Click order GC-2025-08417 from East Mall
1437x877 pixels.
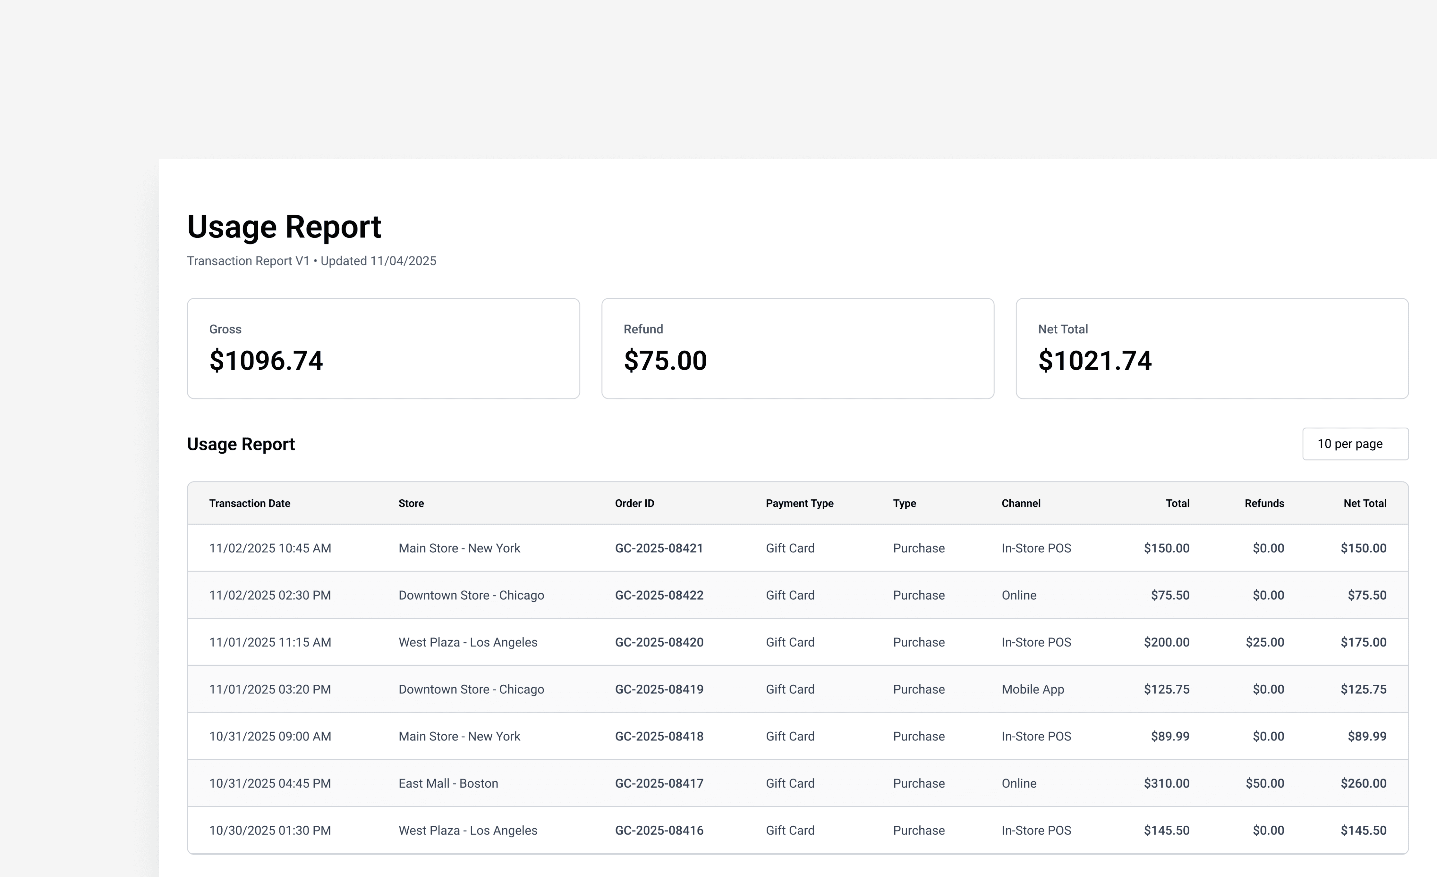click(x=659, y=784)
